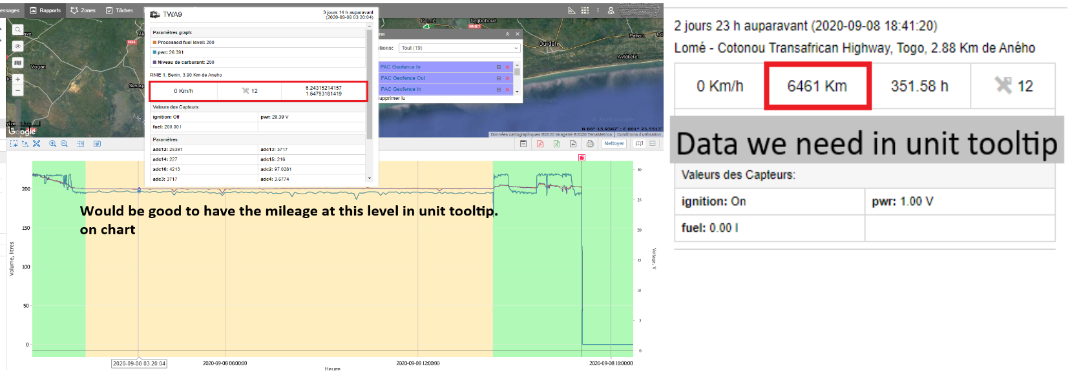Open the Rapports tab
1070x384 pixels.
45,10
